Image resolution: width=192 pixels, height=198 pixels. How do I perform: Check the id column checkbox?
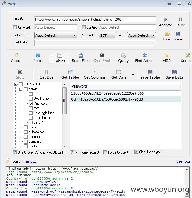click(x=31, y=94)
